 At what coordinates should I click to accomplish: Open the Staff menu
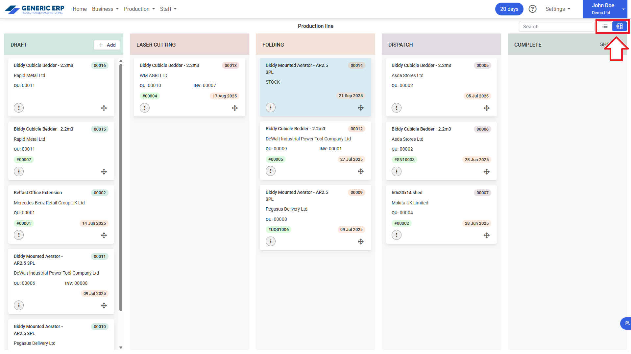[168, 9]
